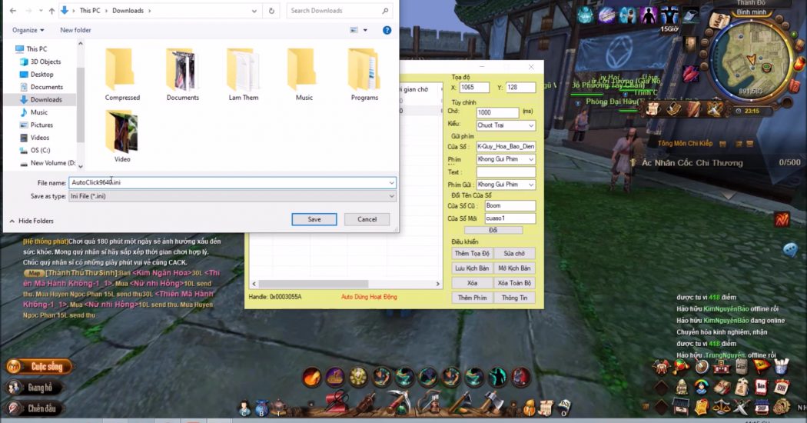Click the Save button
Viewport: 807px width, 423px height.
314,219
